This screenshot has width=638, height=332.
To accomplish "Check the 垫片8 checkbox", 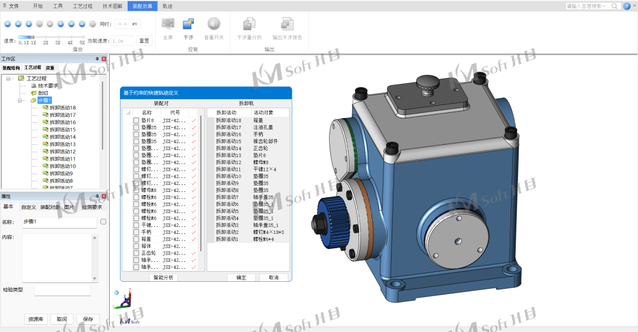I will [136, 121].
